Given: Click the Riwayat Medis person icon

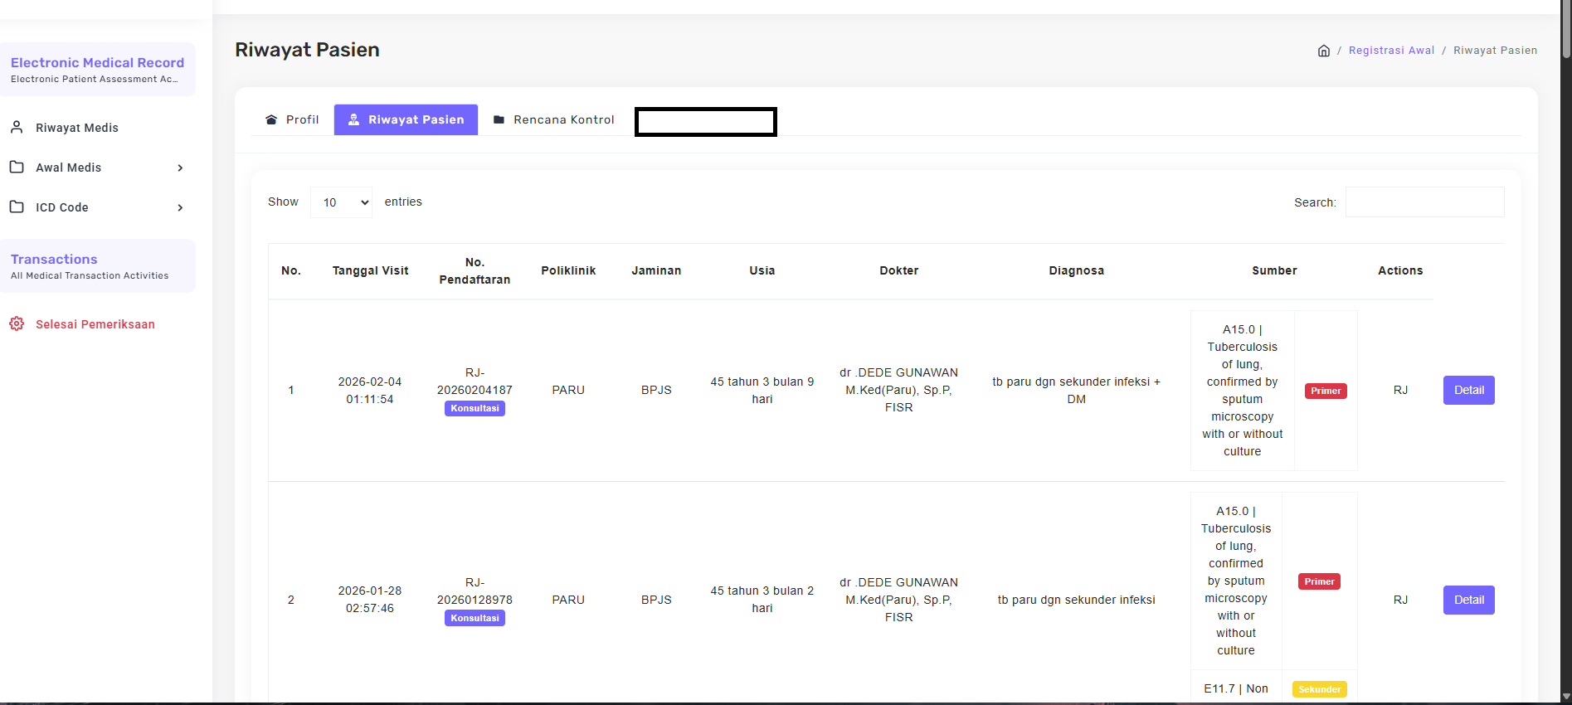Looking at the screenshot, I should pos(17,127).
